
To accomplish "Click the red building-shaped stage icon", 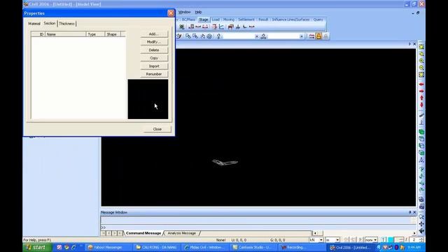I will (x=231, y=27).
